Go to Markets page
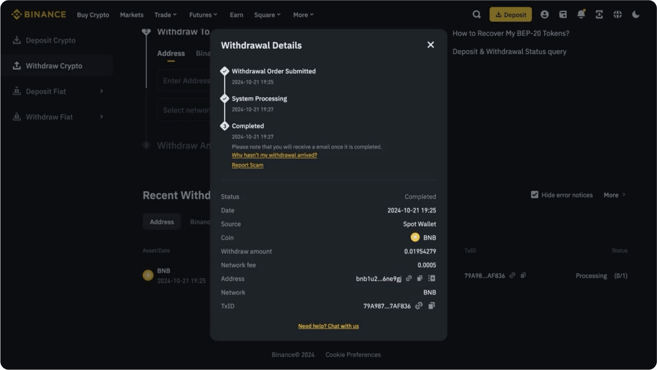657x370 pixels. pyautogui.click(x=132, y=15)
